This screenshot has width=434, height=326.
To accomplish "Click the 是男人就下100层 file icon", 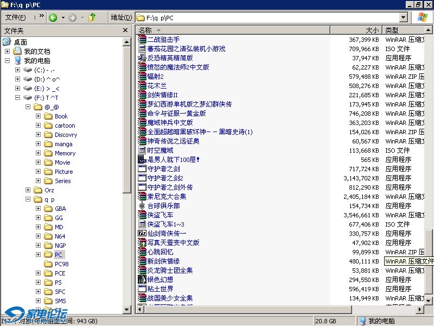I will pos(142,160).
